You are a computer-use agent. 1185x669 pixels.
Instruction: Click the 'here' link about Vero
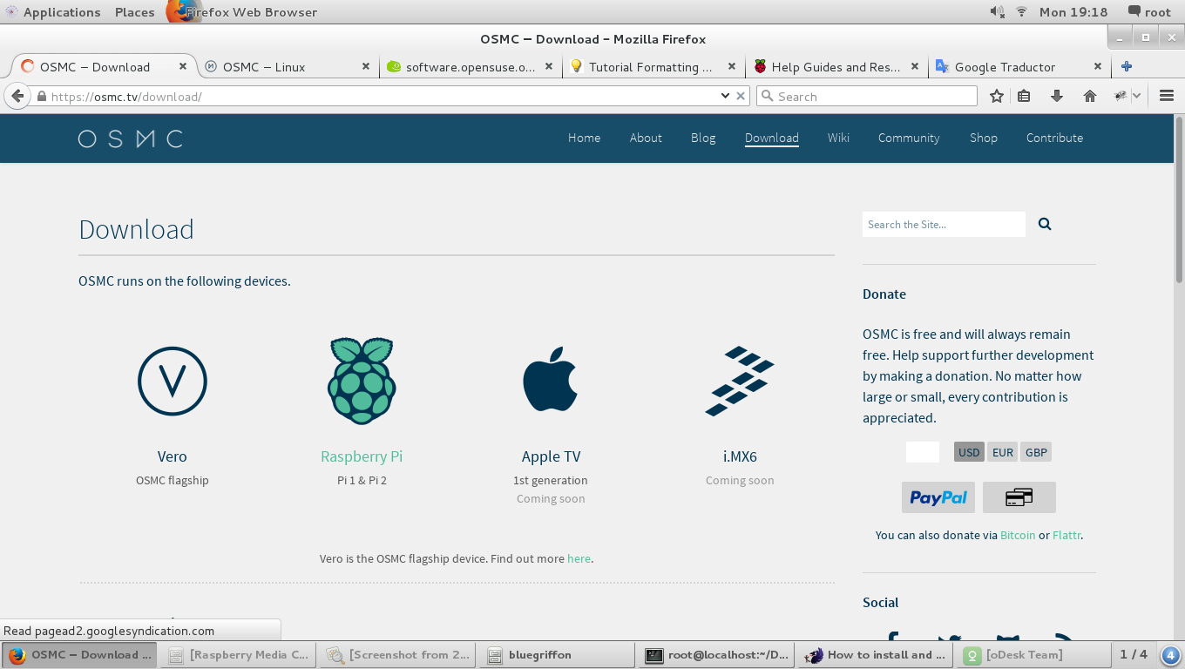579,558
